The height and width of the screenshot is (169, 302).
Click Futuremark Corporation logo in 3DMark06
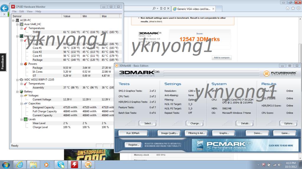point(280,73)
